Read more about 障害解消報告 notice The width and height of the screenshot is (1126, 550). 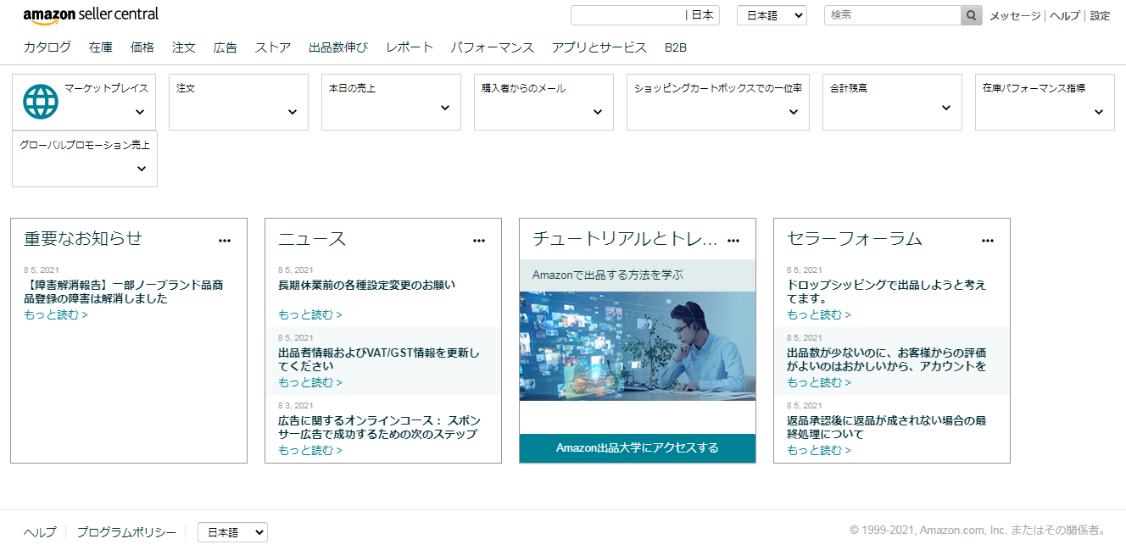coord(56,314)
